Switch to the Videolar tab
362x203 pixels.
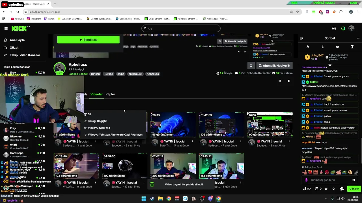(x=96, y=94)
